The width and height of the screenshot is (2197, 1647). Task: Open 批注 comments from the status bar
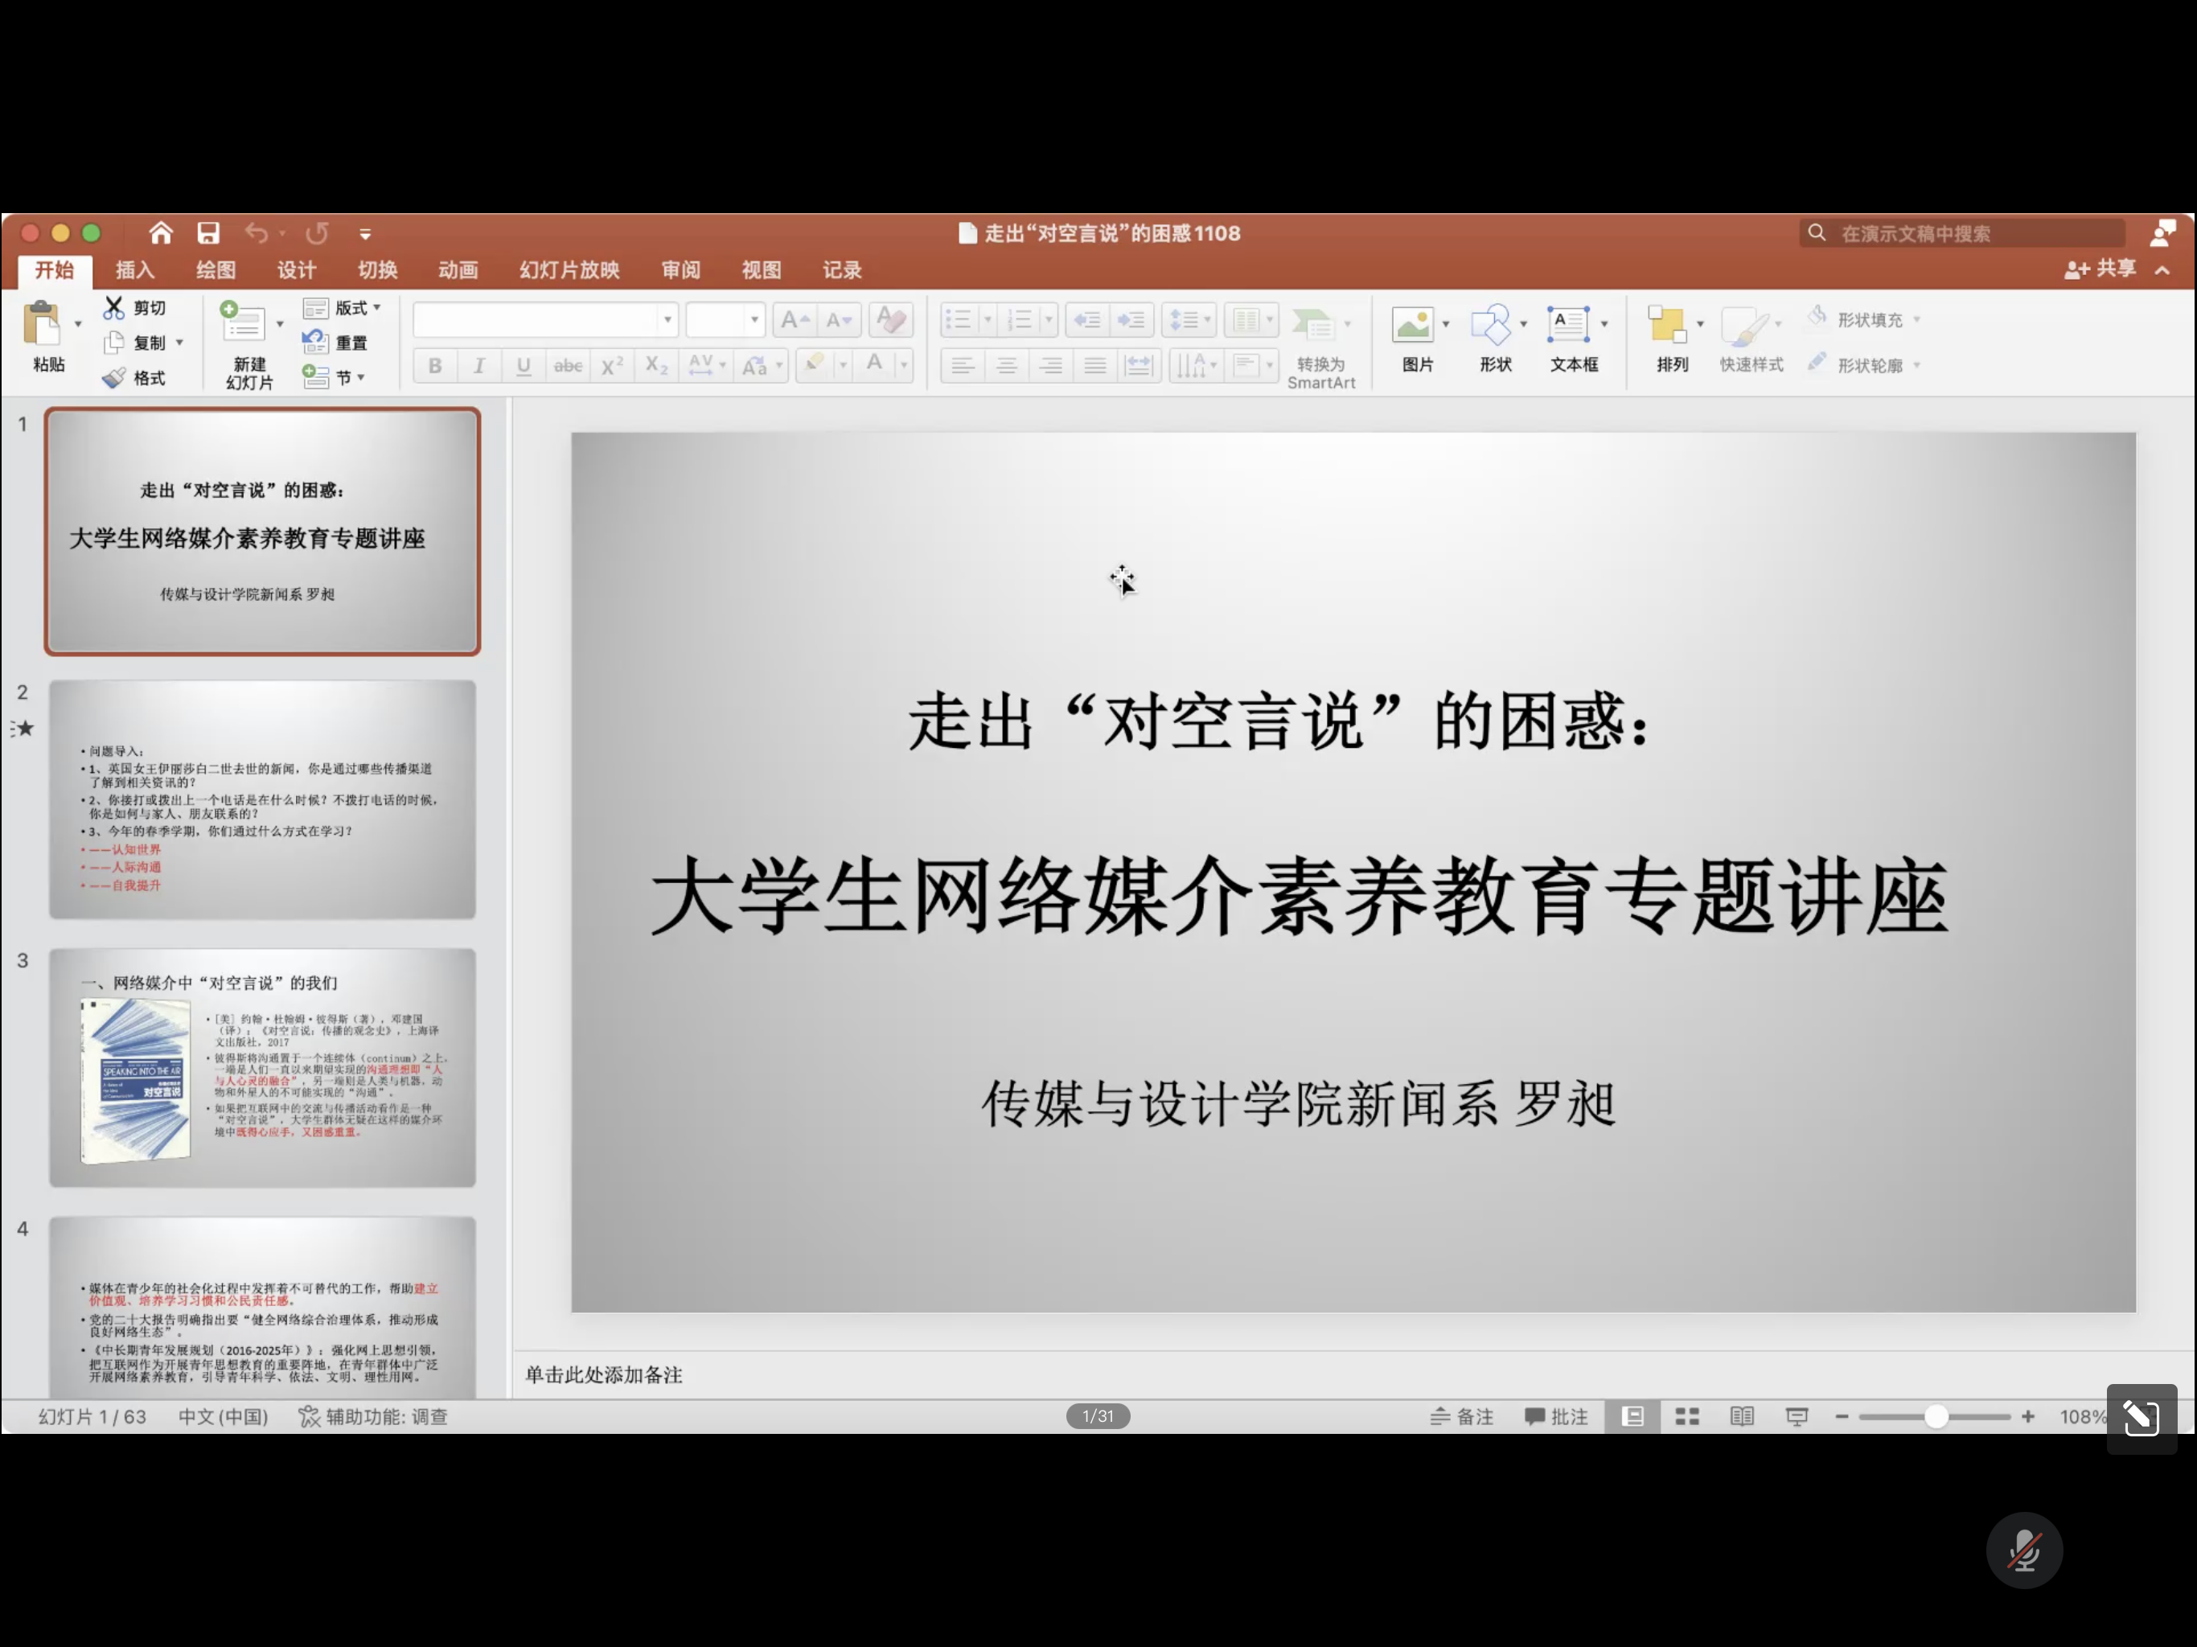(x=1556, y=1416)
